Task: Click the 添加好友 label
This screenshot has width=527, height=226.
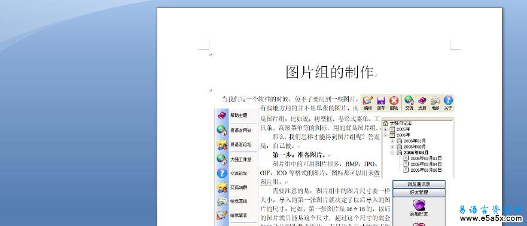Action: 419,213
